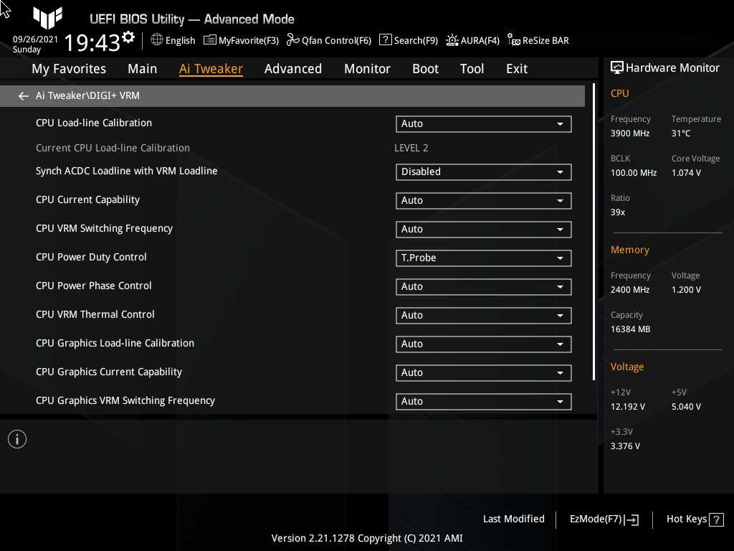Show the Hot Keys help
Viewport: 734px width, 551px height.
tap(694, 519)
